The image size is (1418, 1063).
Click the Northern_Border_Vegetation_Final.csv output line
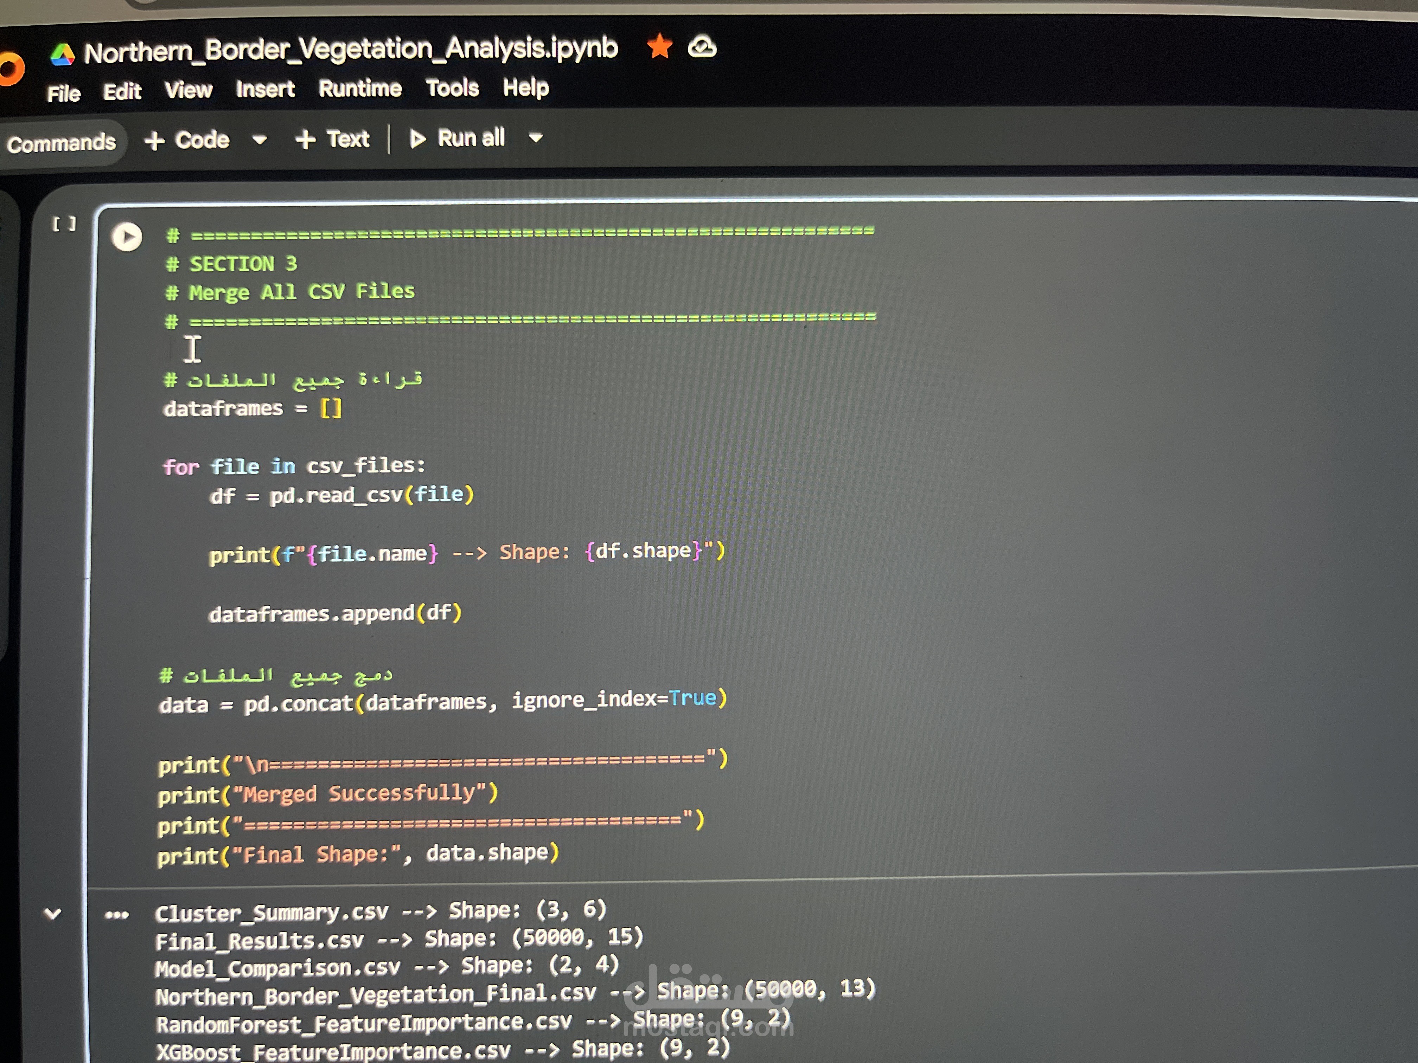pyautogui.click(x=516, y=992)
